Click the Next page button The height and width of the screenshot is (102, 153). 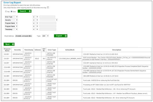pos(9,44)
